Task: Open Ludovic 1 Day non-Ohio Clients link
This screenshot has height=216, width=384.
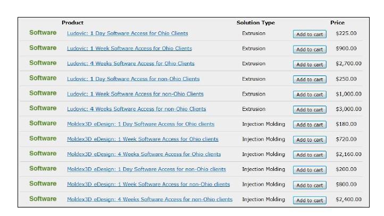Action: 133,79
